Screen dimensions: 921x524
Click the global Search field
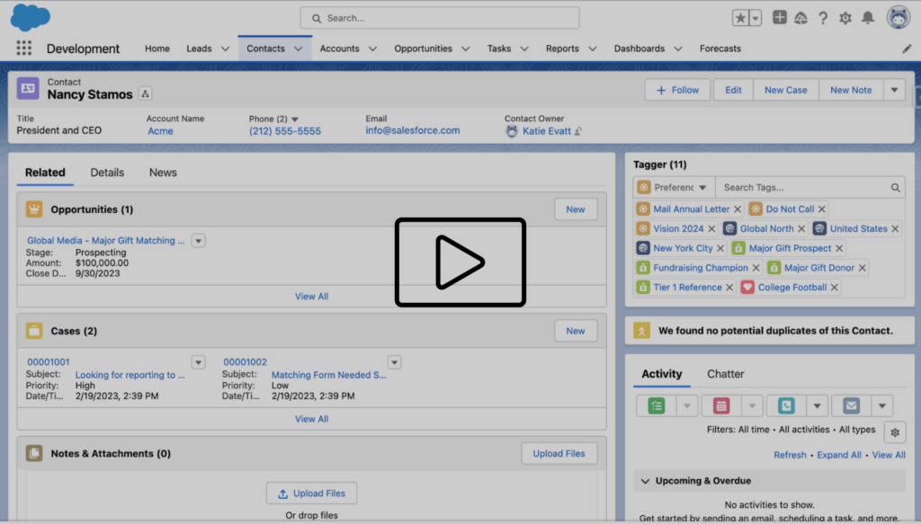(439, 18)
